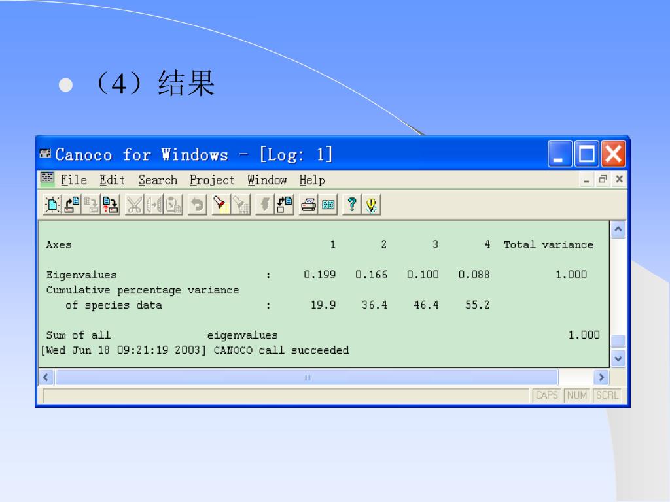
Task: Click the greyed Save project toolbar icon
Action: (91, 205)
